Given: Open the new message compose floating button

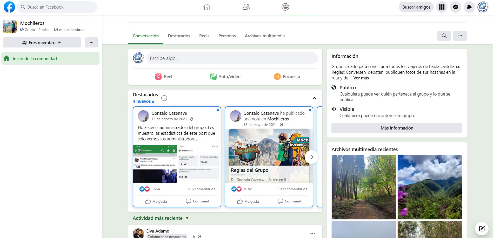Looking at the screenshot, I should pos(482,229).
